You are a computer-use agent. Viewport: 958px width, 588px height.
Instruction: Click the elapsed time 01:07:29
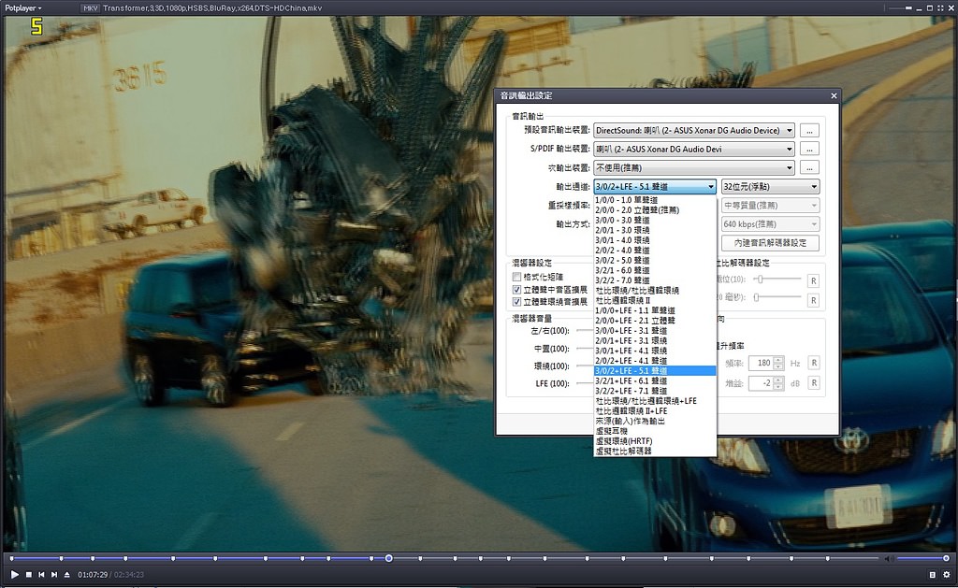pos(93,575)
